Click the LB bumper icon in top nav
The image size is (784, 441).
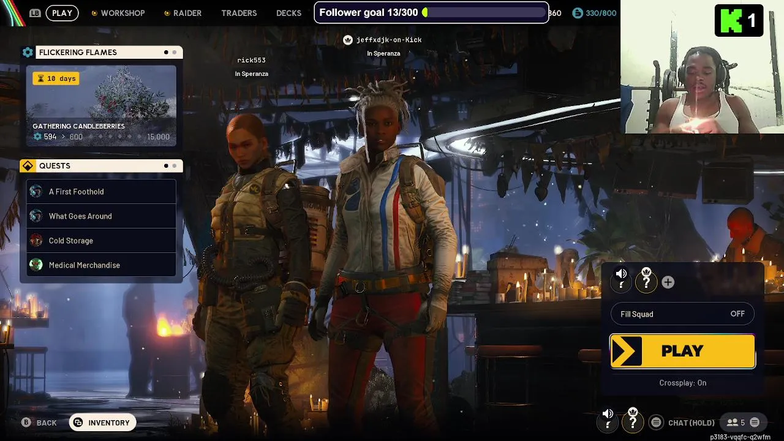[36, 13]
